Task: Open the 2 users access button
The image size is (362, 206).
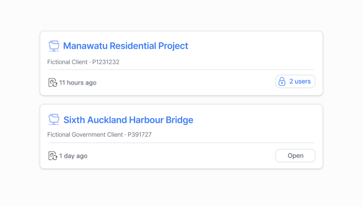Action: coord(295,81)
